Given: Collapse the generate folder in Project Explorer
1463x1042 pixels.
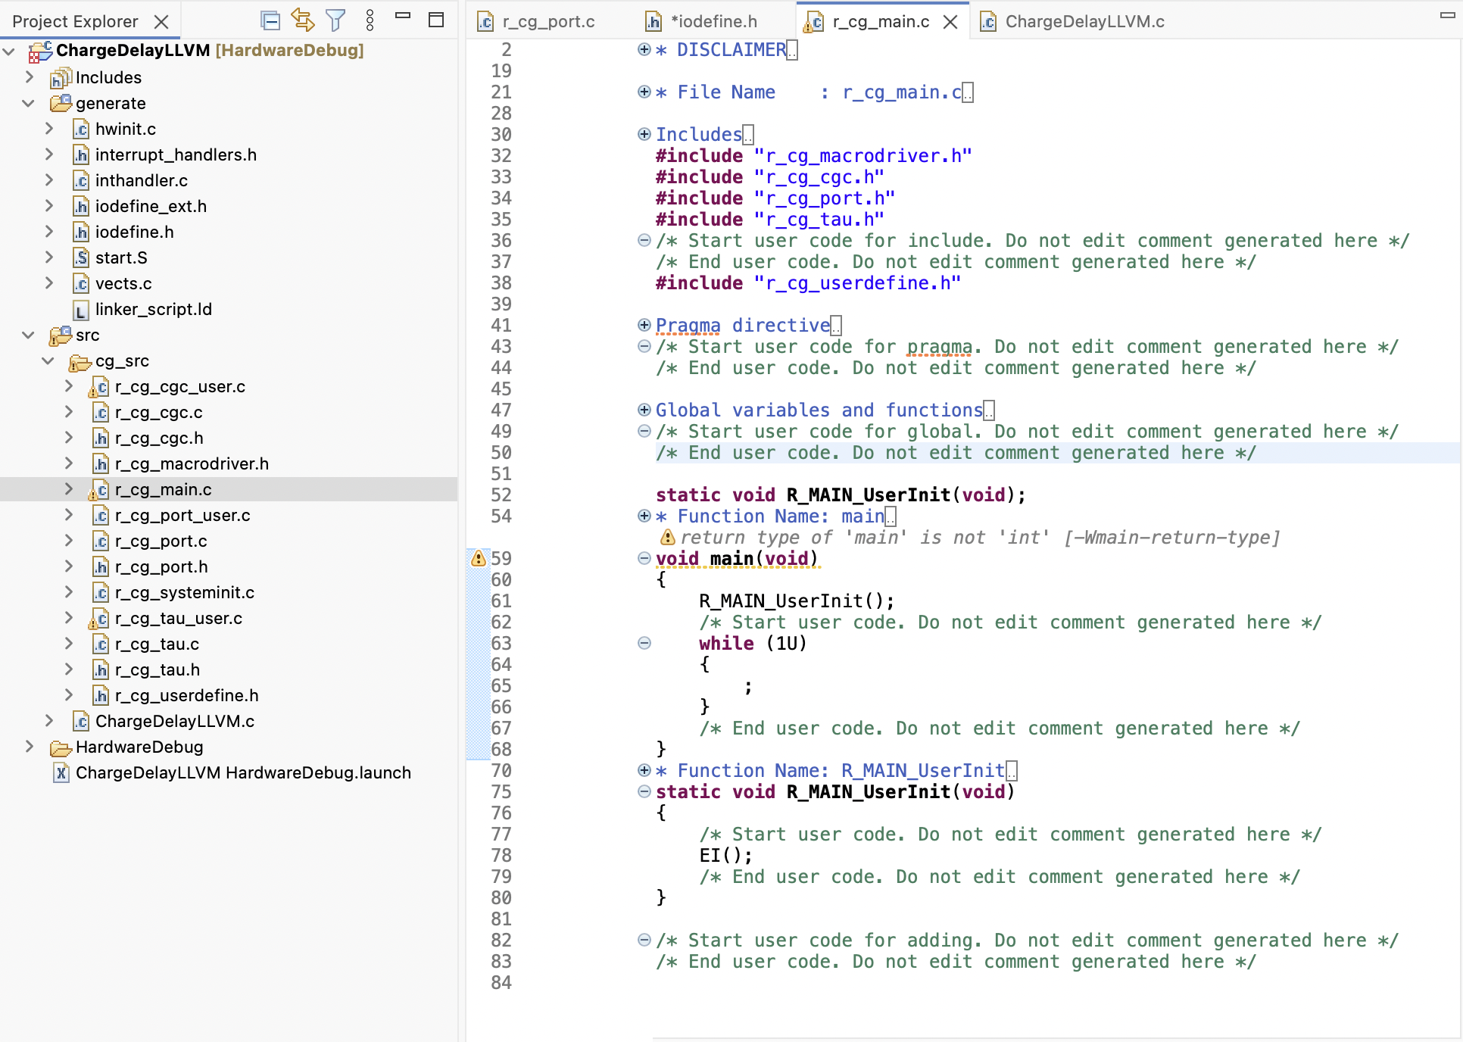Looking at the screenshot, I should coord(28,104).
